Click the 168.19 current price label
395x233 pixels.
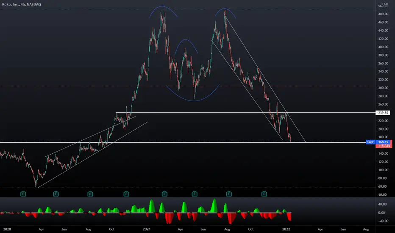click(383, 142)
